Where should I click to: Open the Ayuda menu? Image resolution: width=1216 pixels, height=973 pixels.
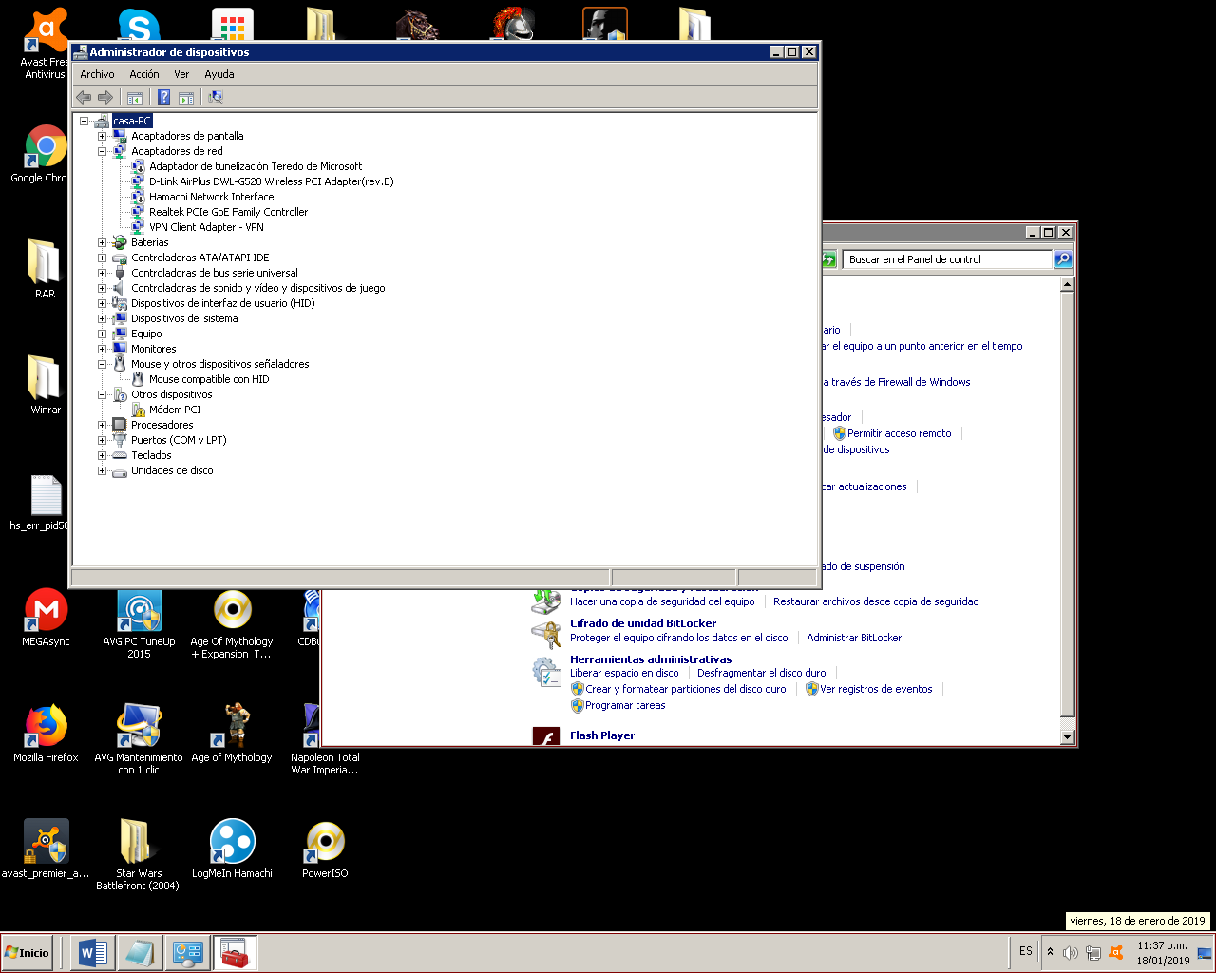click(x=219, y=74)
